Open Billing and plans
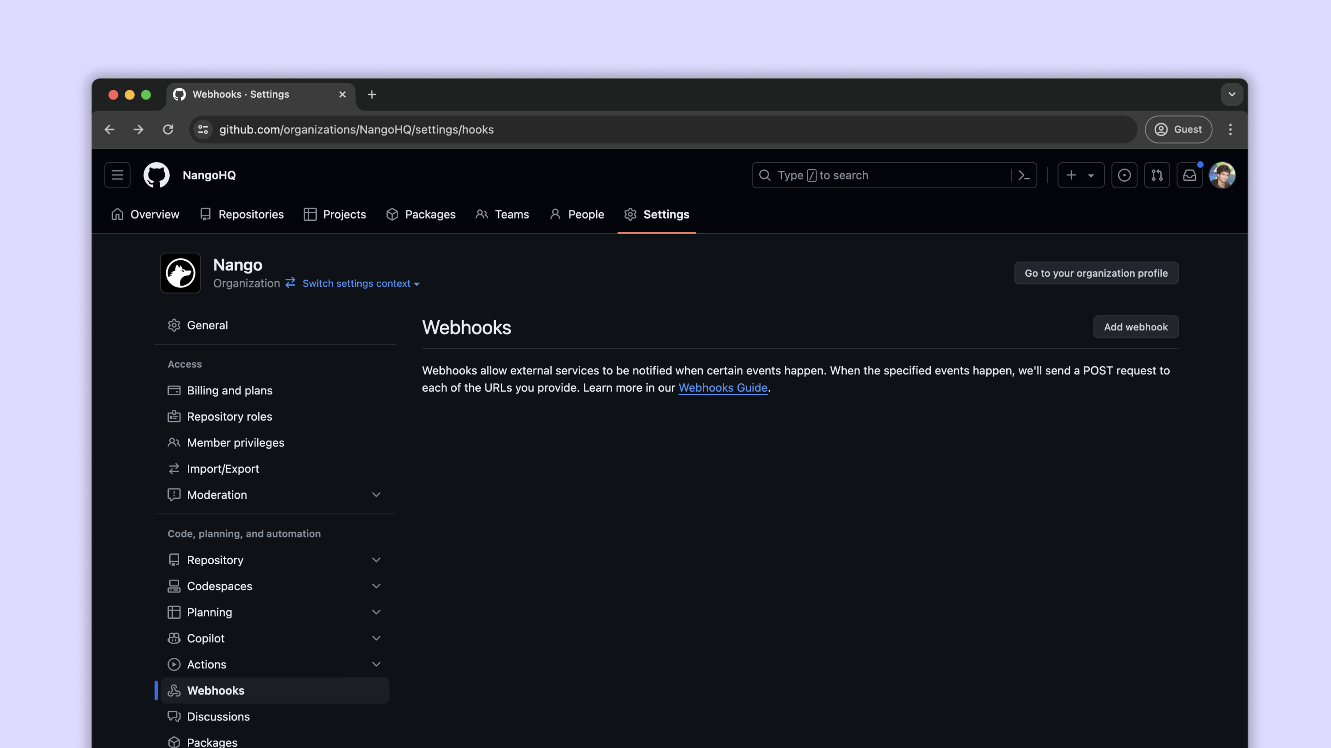Screen dimensions: 1331x748 (x=275, y=390)
